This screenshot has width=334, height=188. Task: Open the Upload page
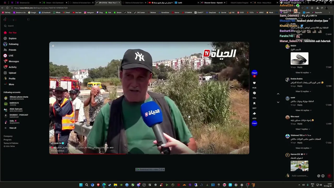10,73
